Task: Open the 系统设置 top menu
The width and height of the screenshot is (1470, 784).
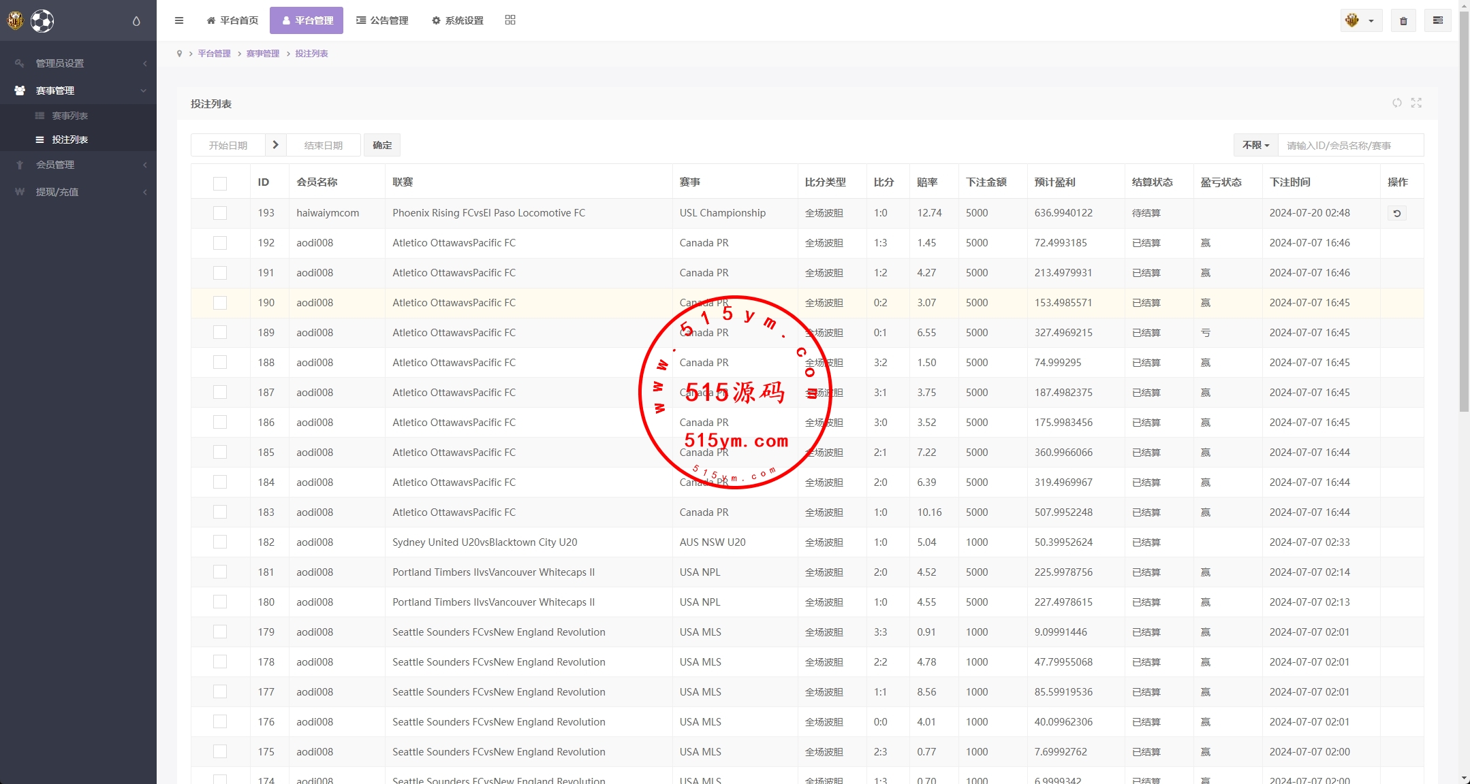Action: pos(458,20)
